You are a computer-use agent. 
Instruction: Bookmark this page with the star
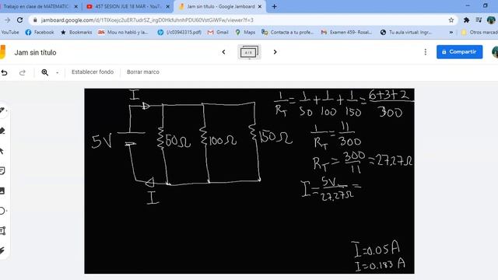click(451, 20)
